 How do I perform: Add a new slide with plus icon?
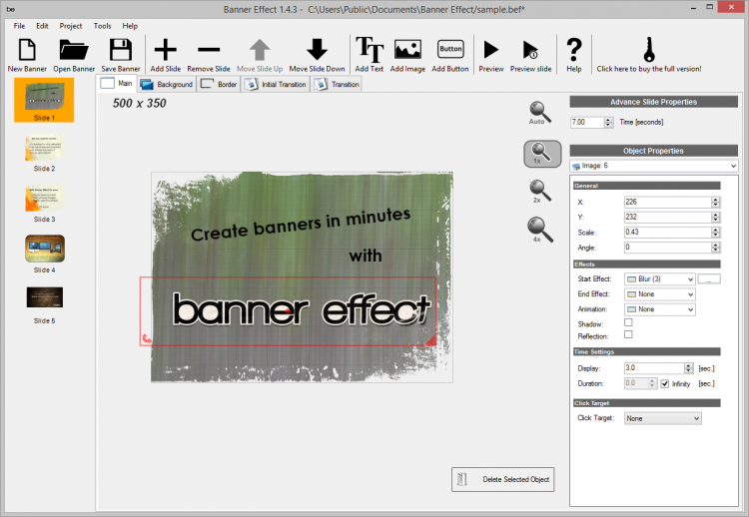164,50
